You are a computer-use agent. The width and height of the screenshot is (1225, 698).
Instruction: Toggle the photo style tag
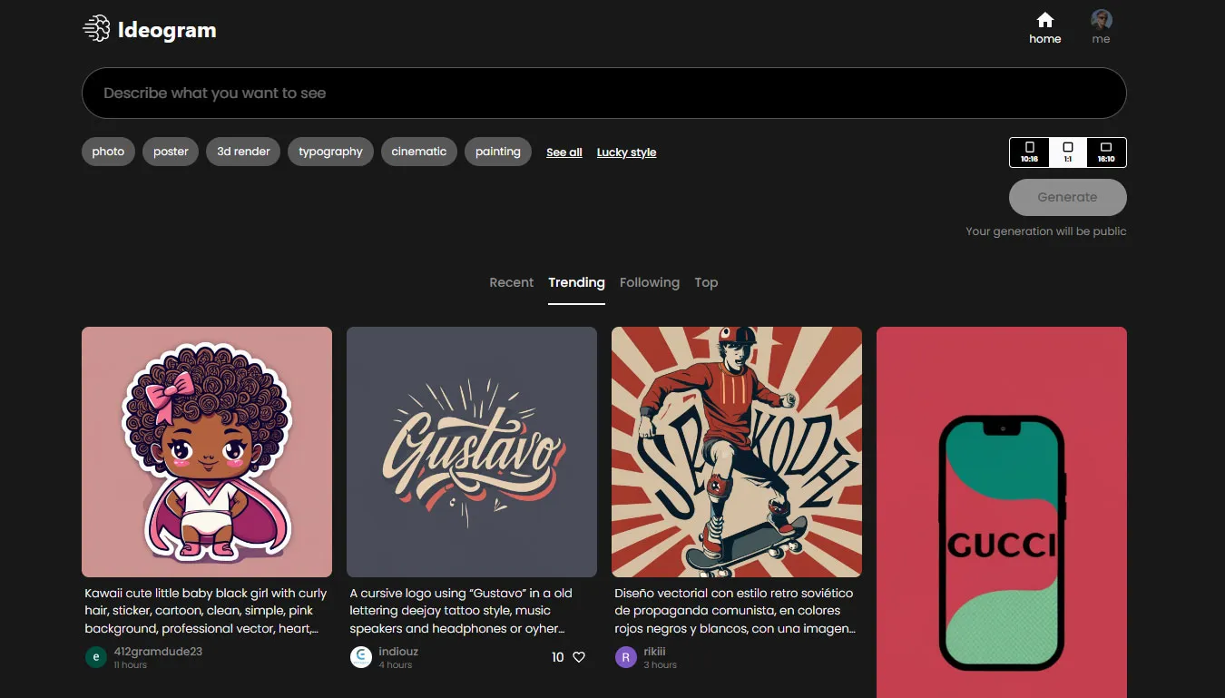click(108, 152)
